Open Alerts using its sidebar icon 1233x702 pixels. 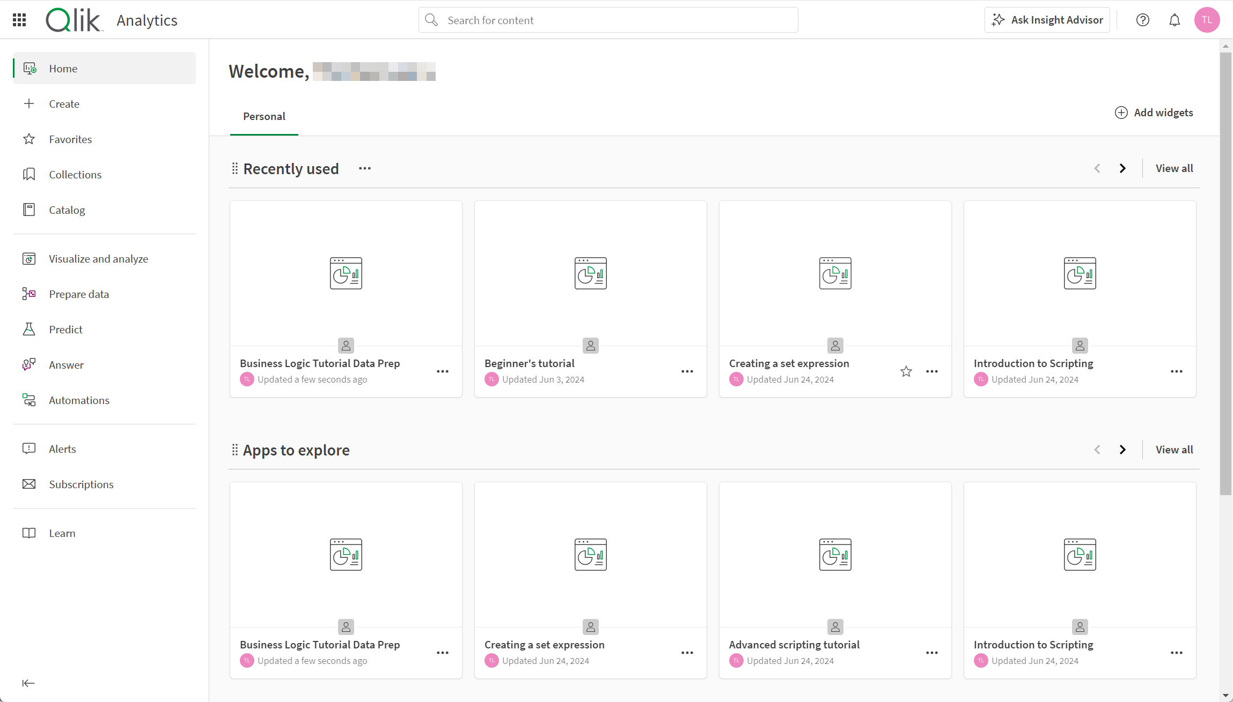(29, 449)
